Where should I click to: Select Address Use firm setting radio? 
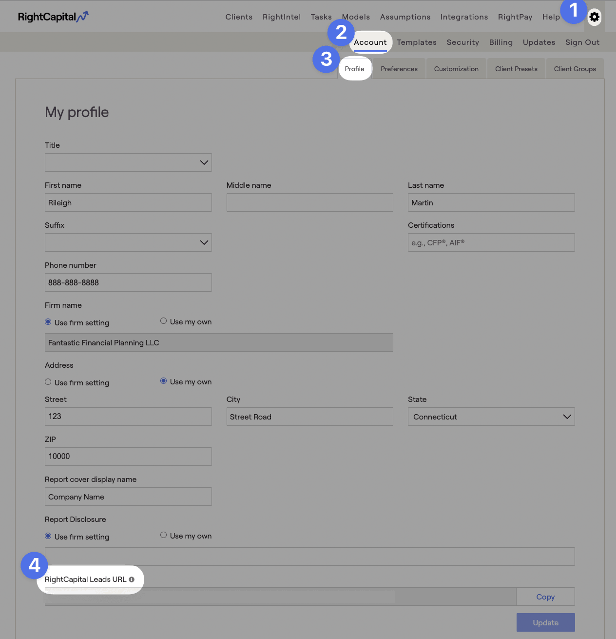coord(48,382)
